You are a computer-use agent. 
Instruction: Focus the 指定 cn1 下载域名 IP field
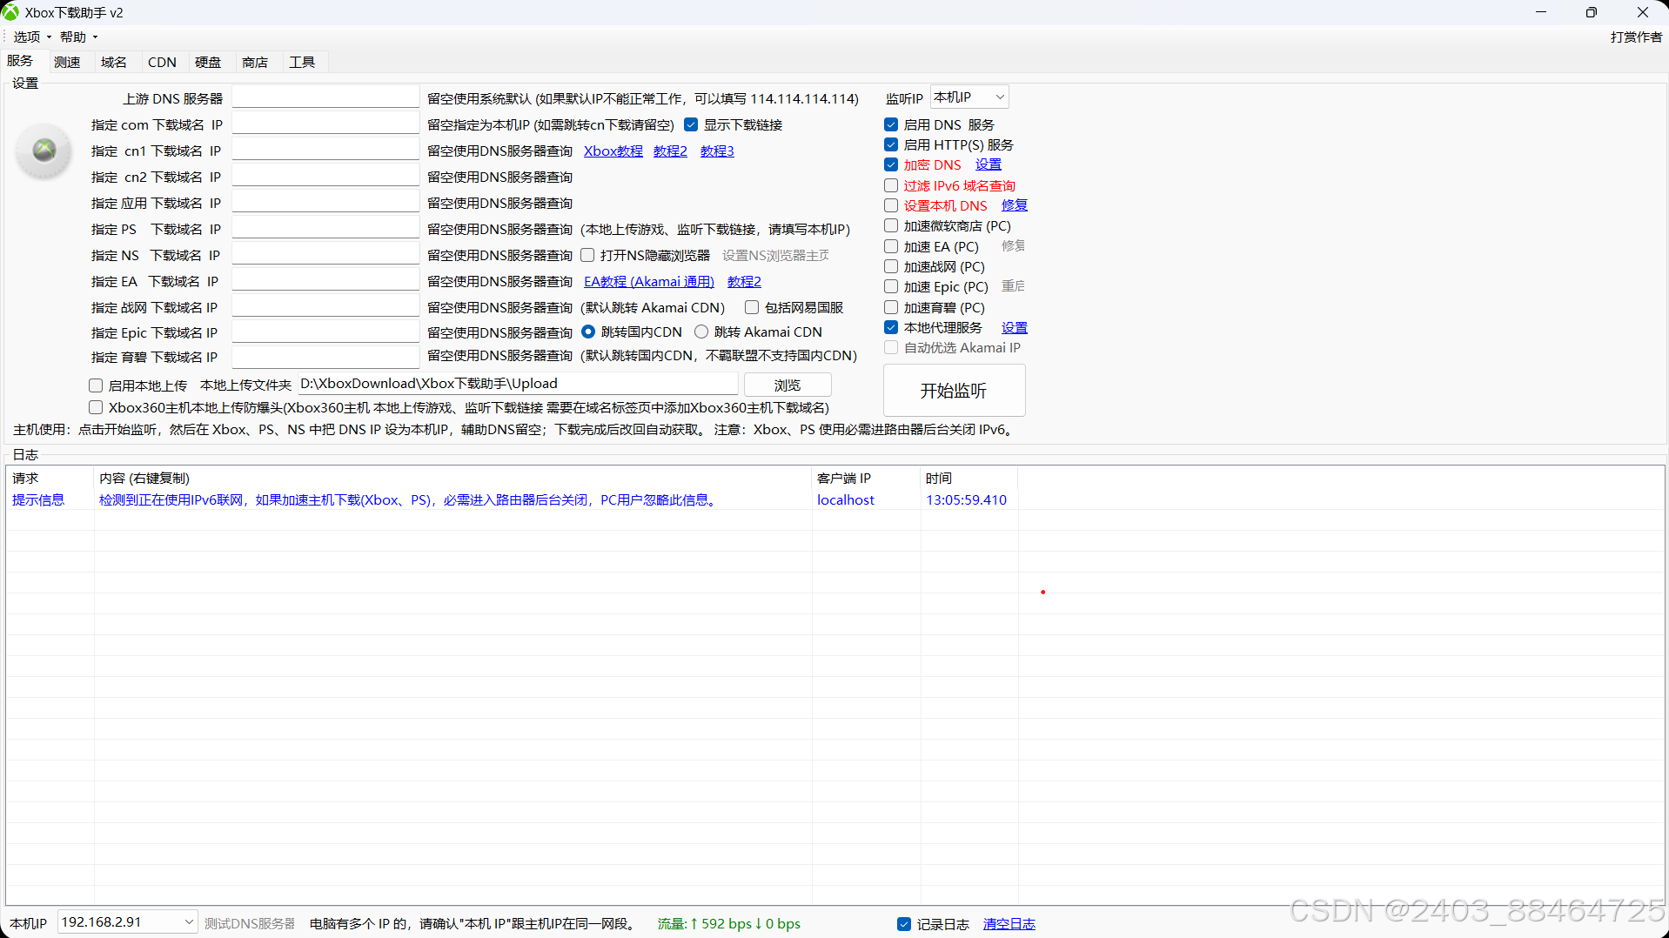tap(325, 150)
